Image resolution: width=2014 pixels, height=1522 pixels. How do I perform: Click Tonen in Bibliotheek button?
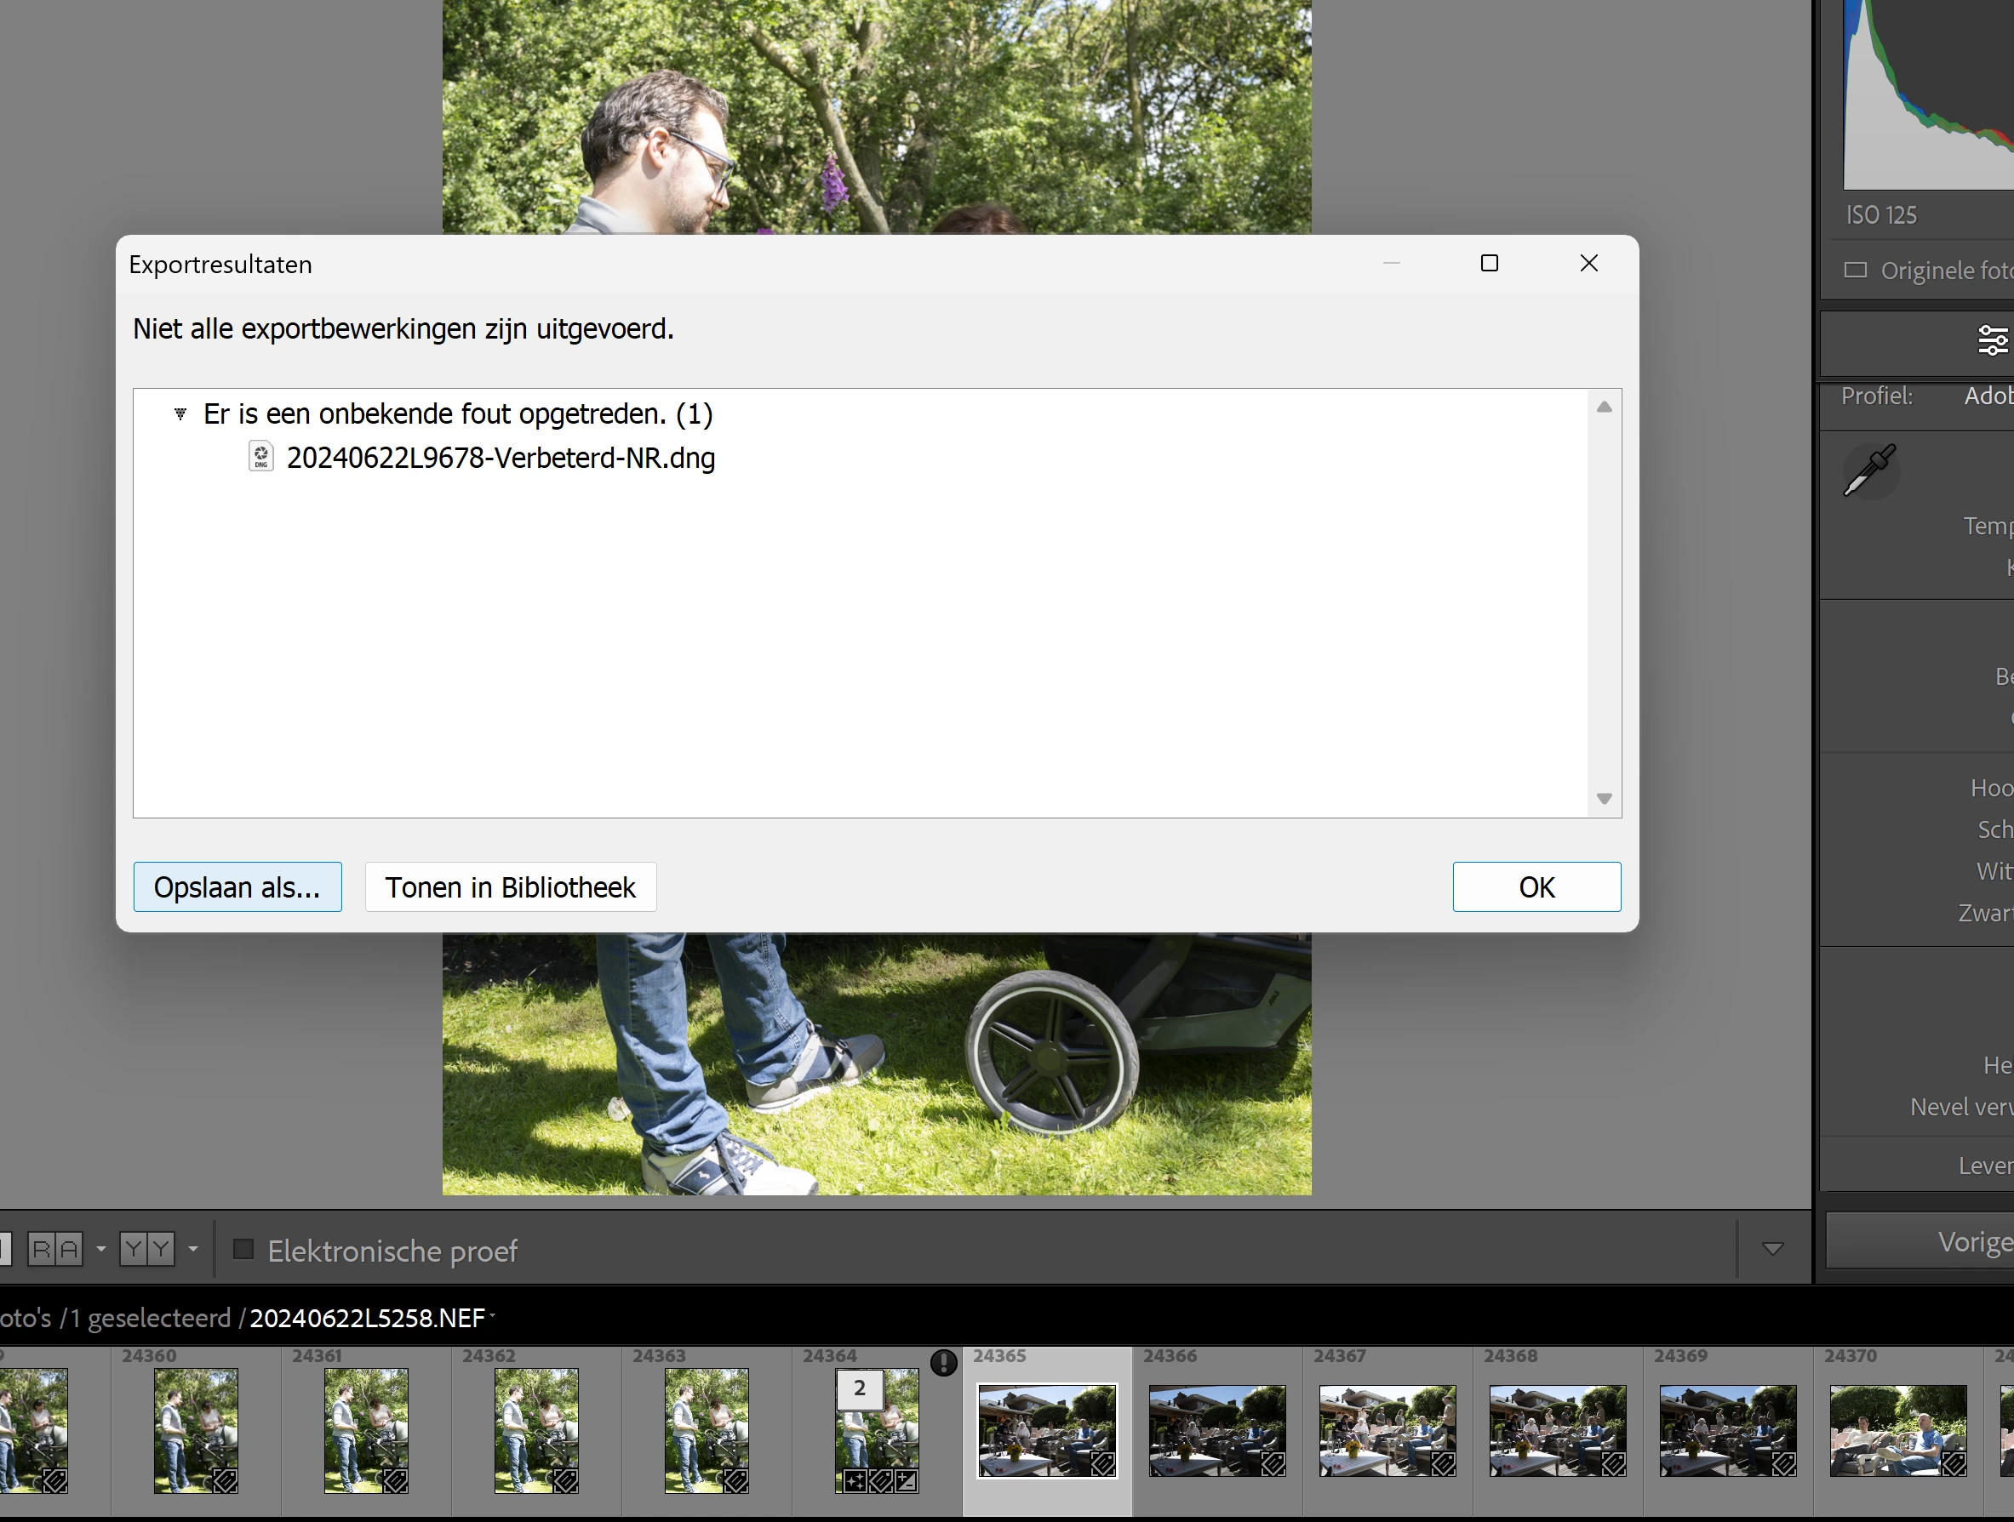pyautogui.click(x=510, y=887)
